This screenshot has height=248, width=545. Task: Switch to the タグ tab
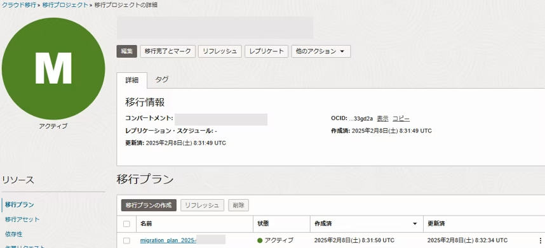pos(162,79)
